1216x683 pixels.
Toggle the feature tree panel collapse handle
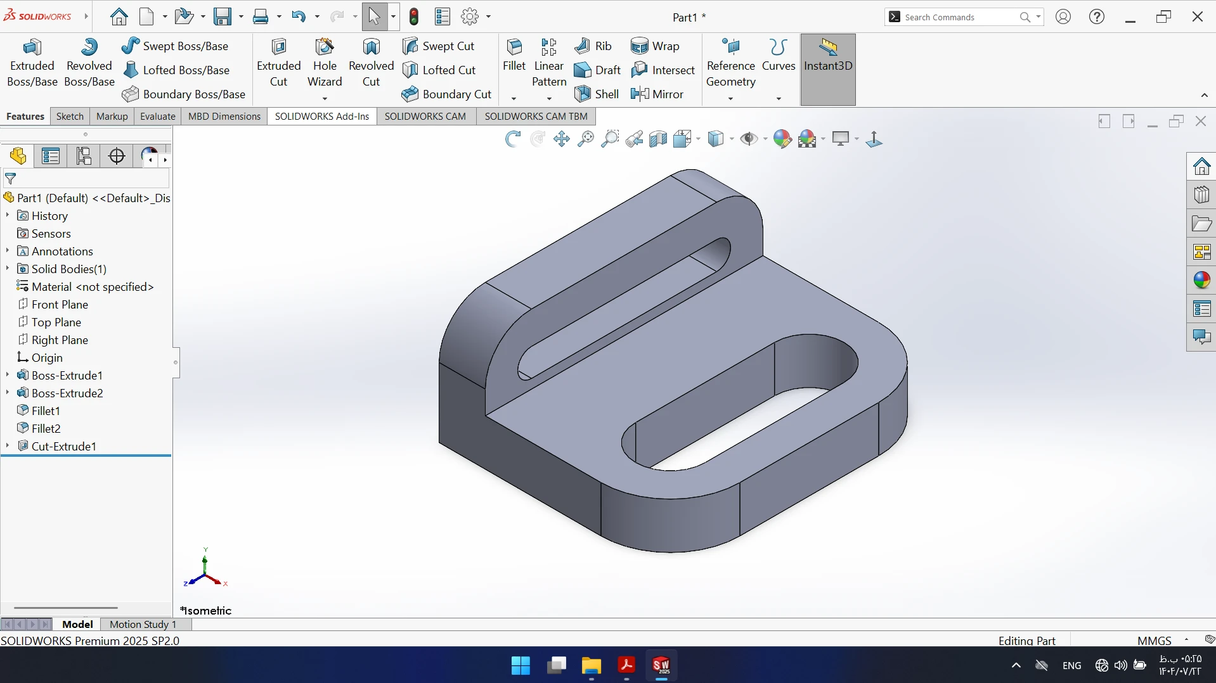pos(176,362)
